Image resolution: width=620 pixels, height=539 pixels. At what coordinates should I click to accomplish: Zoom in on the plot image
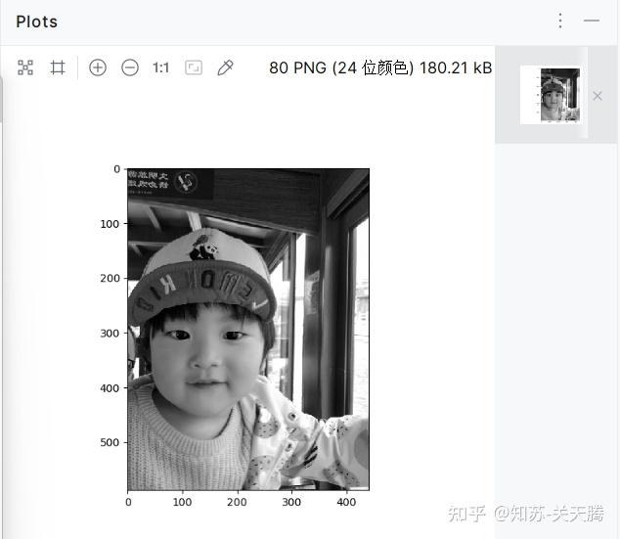[98, 67]
